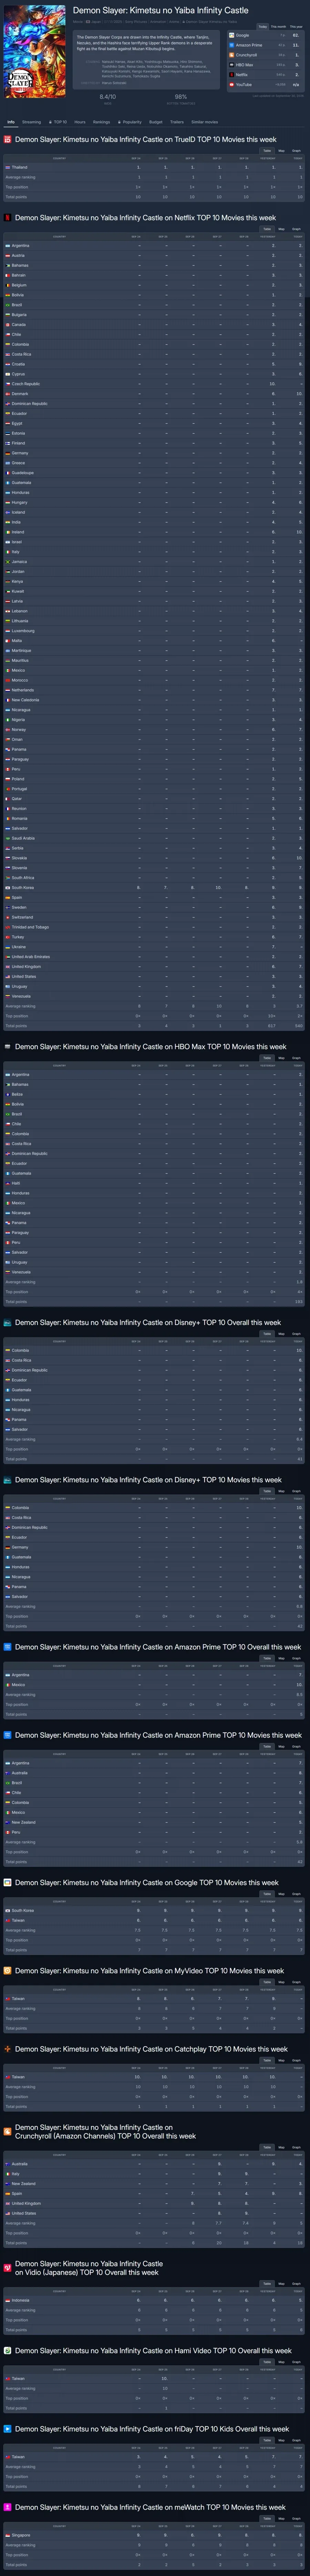Open the Similar movies tab
The image size is (310, 2576).
[205, 122]
